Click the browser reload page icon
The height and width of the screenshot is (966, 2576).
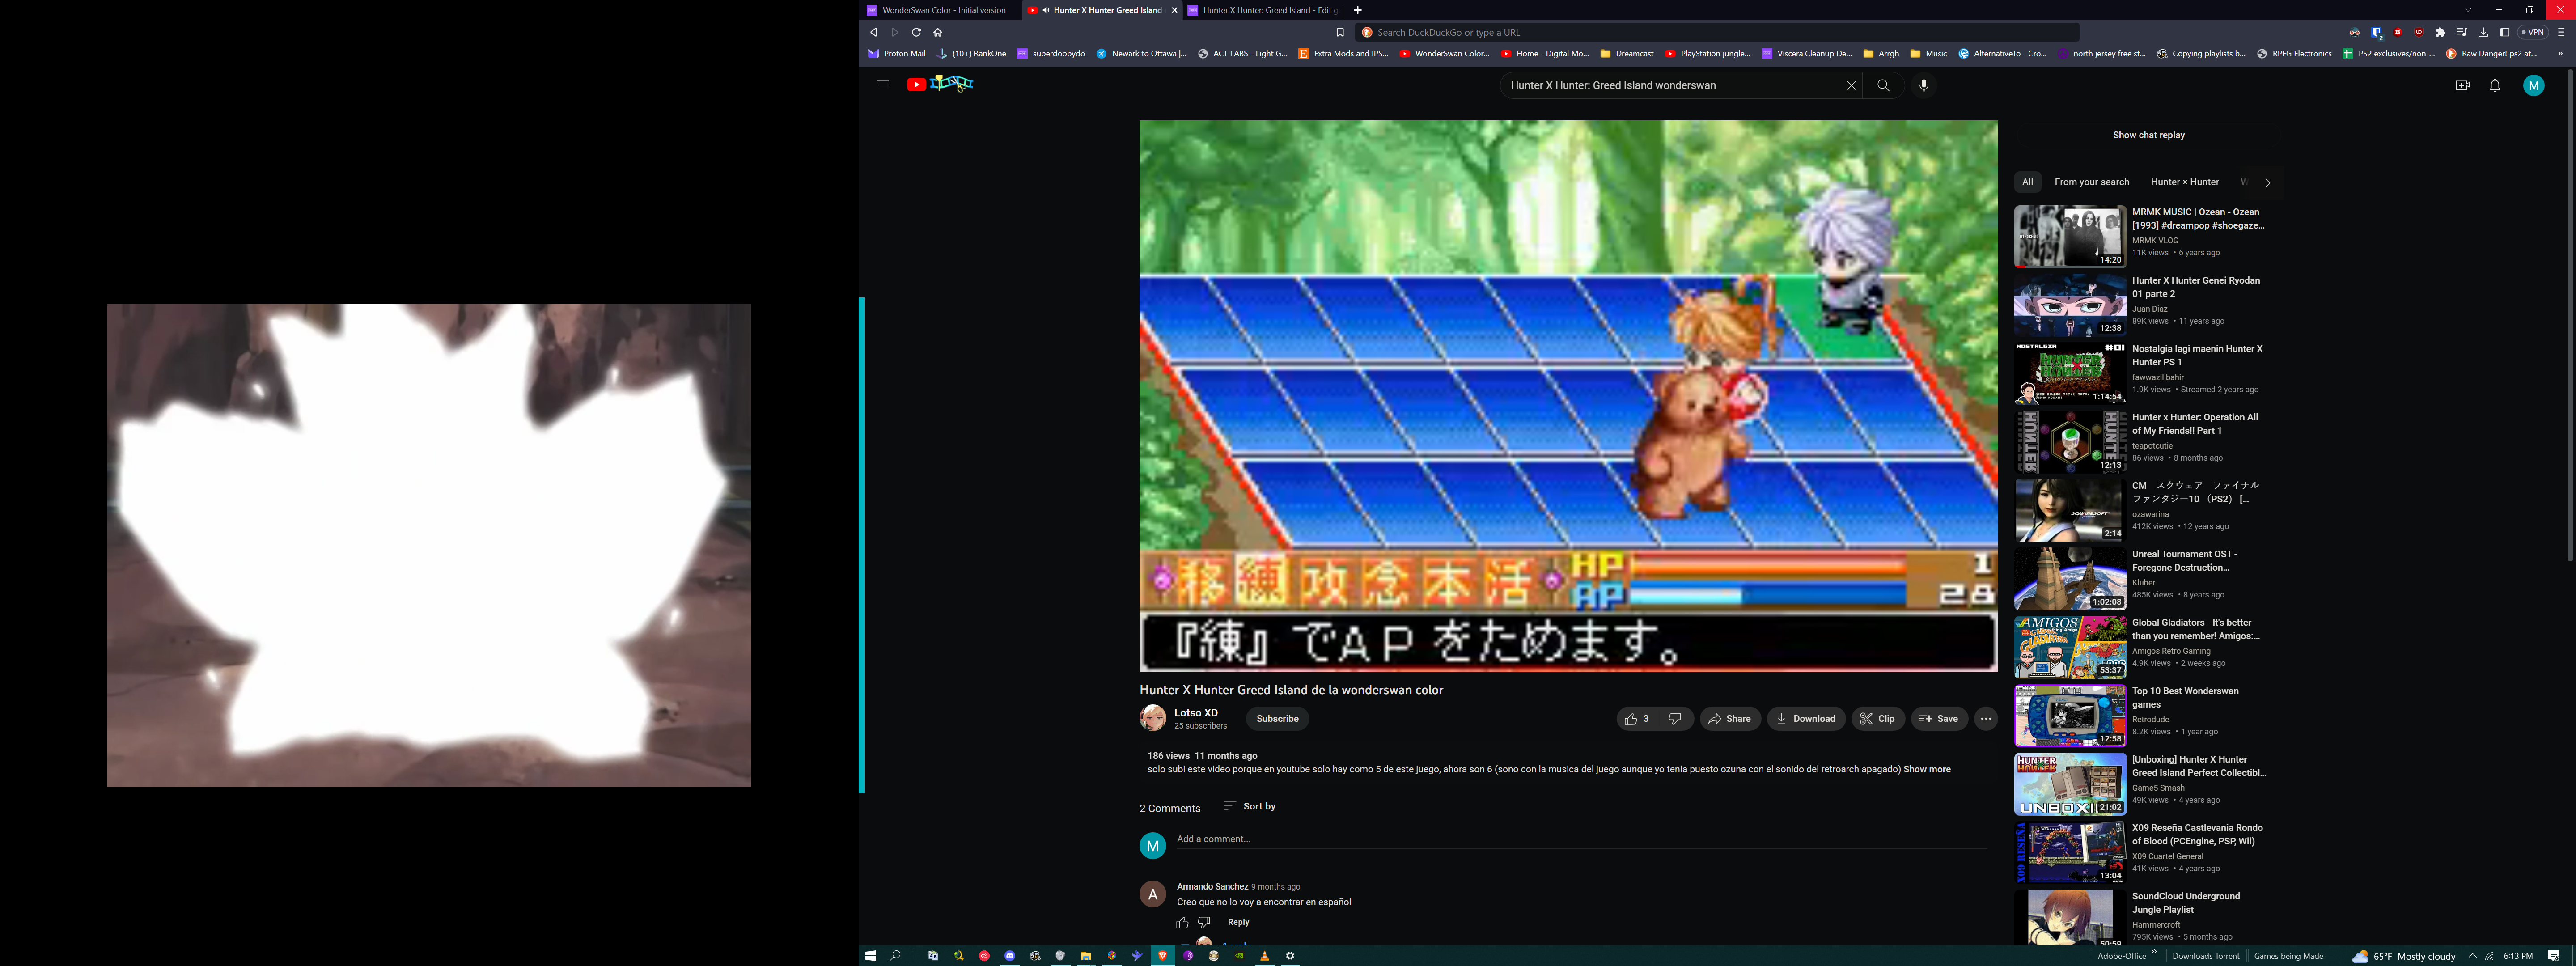(x=916, y=32)
